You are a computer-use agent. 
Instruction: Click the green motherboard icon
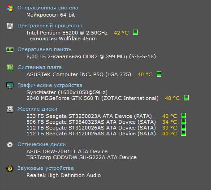click(x=10, y=68)
